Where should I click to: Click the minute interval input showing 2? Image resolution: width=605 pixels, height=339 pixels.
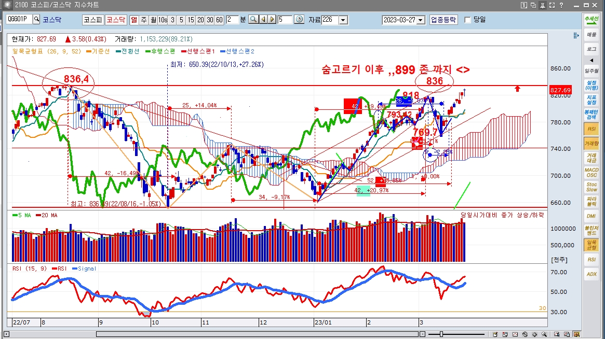(232, 19)
